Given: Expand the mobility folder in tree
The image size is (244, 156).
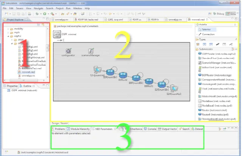Looking at the screenshot, I should click(x=8, y=29).
